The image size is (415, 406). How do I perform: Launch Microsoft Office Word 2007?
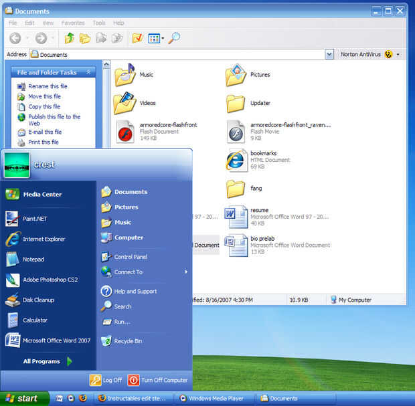click(48, 340)
